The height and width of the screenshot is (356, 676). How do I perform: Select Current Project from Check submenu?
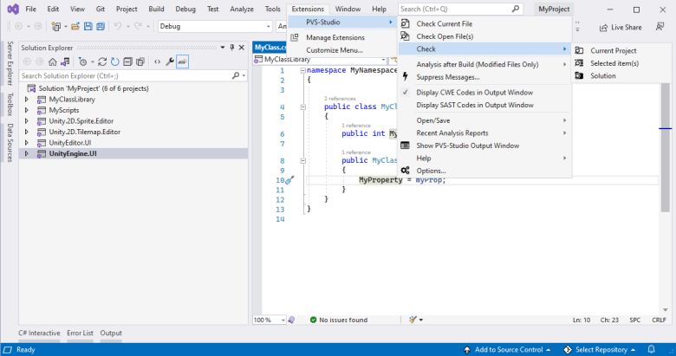pos(614,50)
